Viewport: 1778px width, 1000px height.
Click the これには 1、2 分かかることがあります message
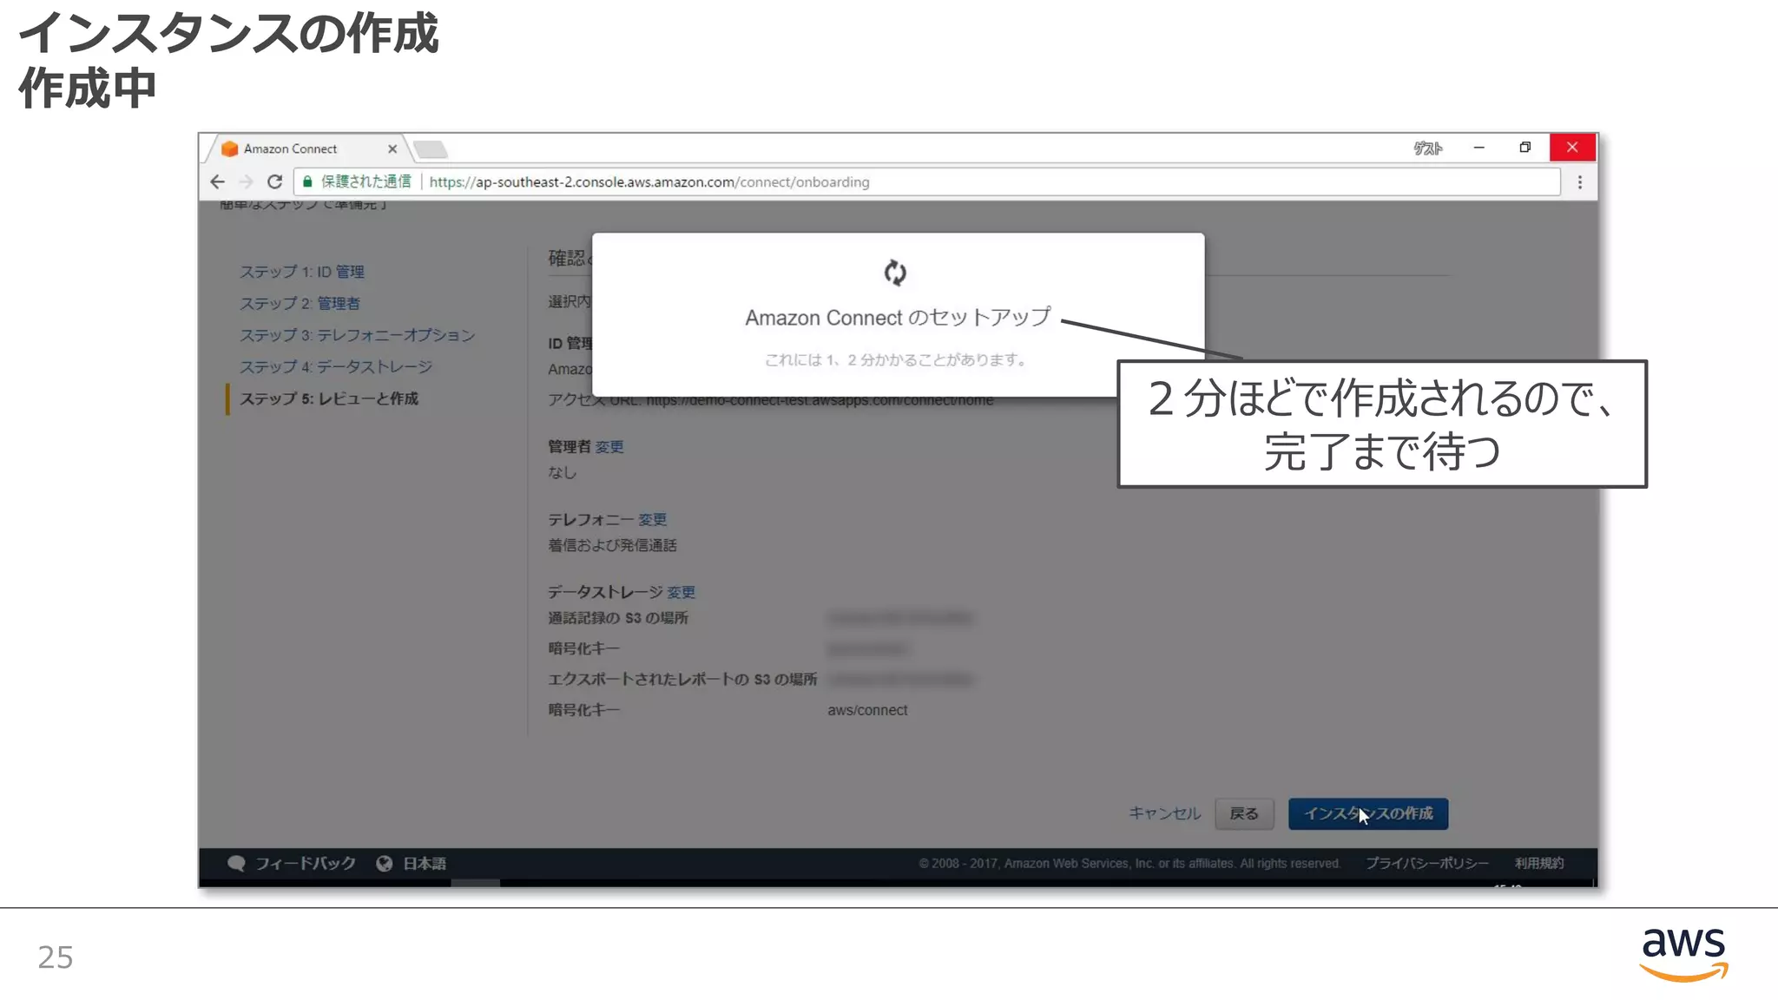click(896, 359)
